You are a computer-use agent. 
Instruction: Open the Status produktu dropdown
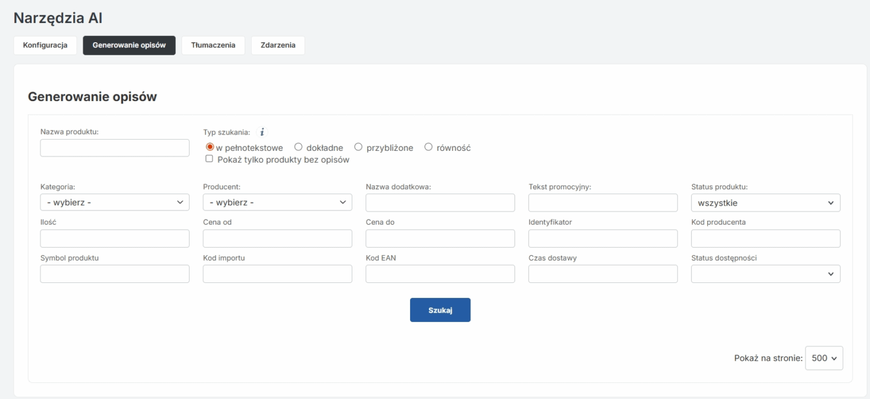(765, 202)
